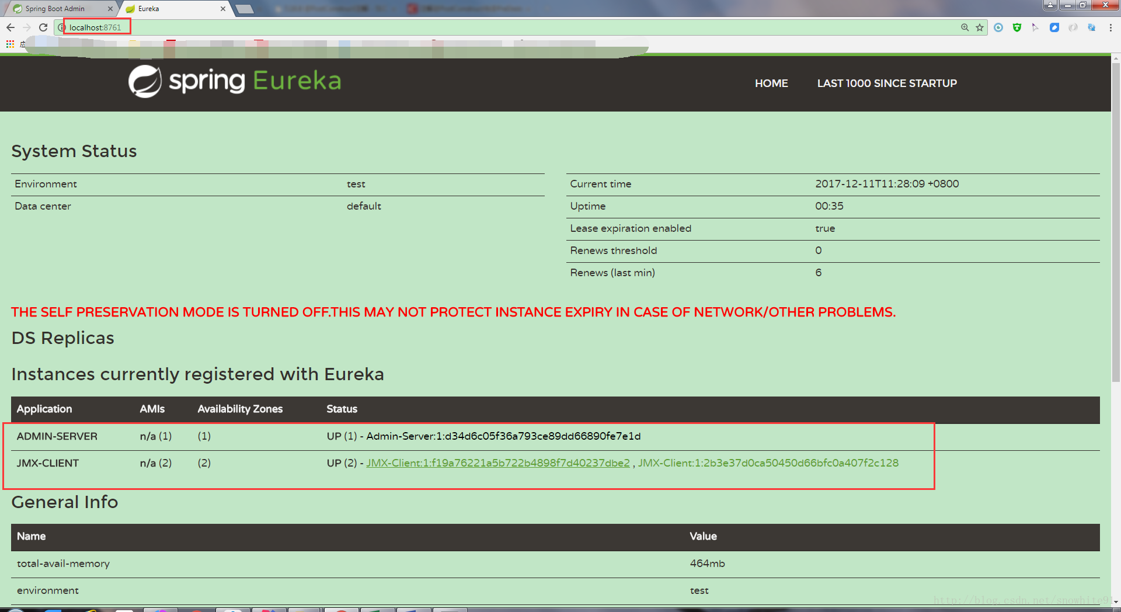Open the Chrome three-dot menu
This screenshot has height=612, width=1121.
1110,27
